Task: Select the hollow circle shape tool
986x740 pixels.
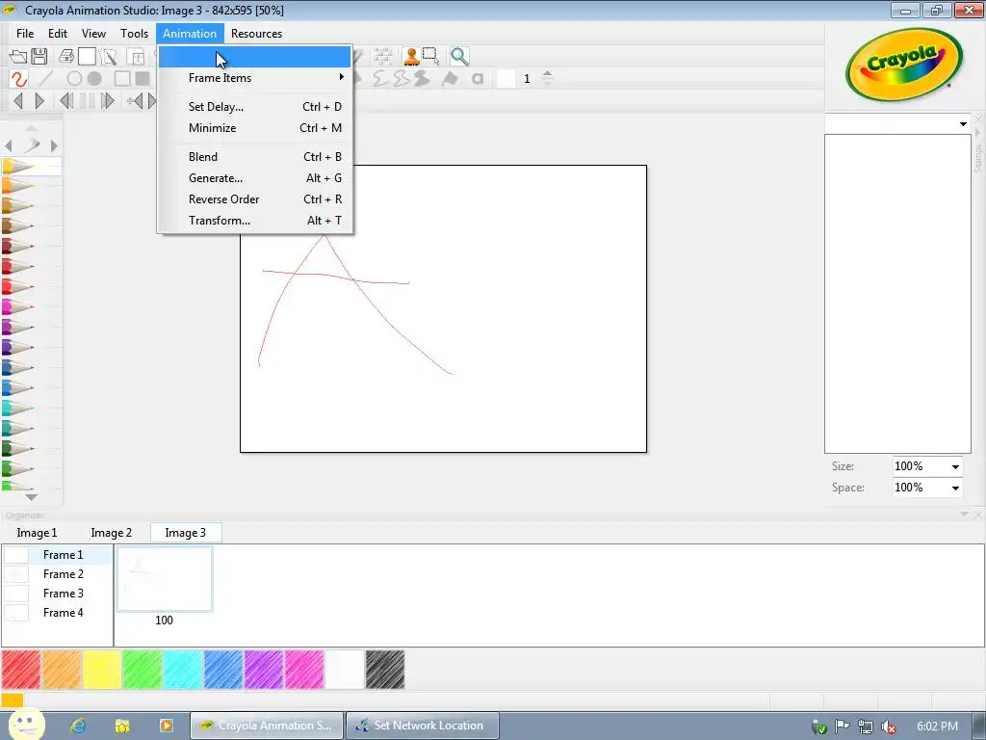Action: click(x=74, y=79)
